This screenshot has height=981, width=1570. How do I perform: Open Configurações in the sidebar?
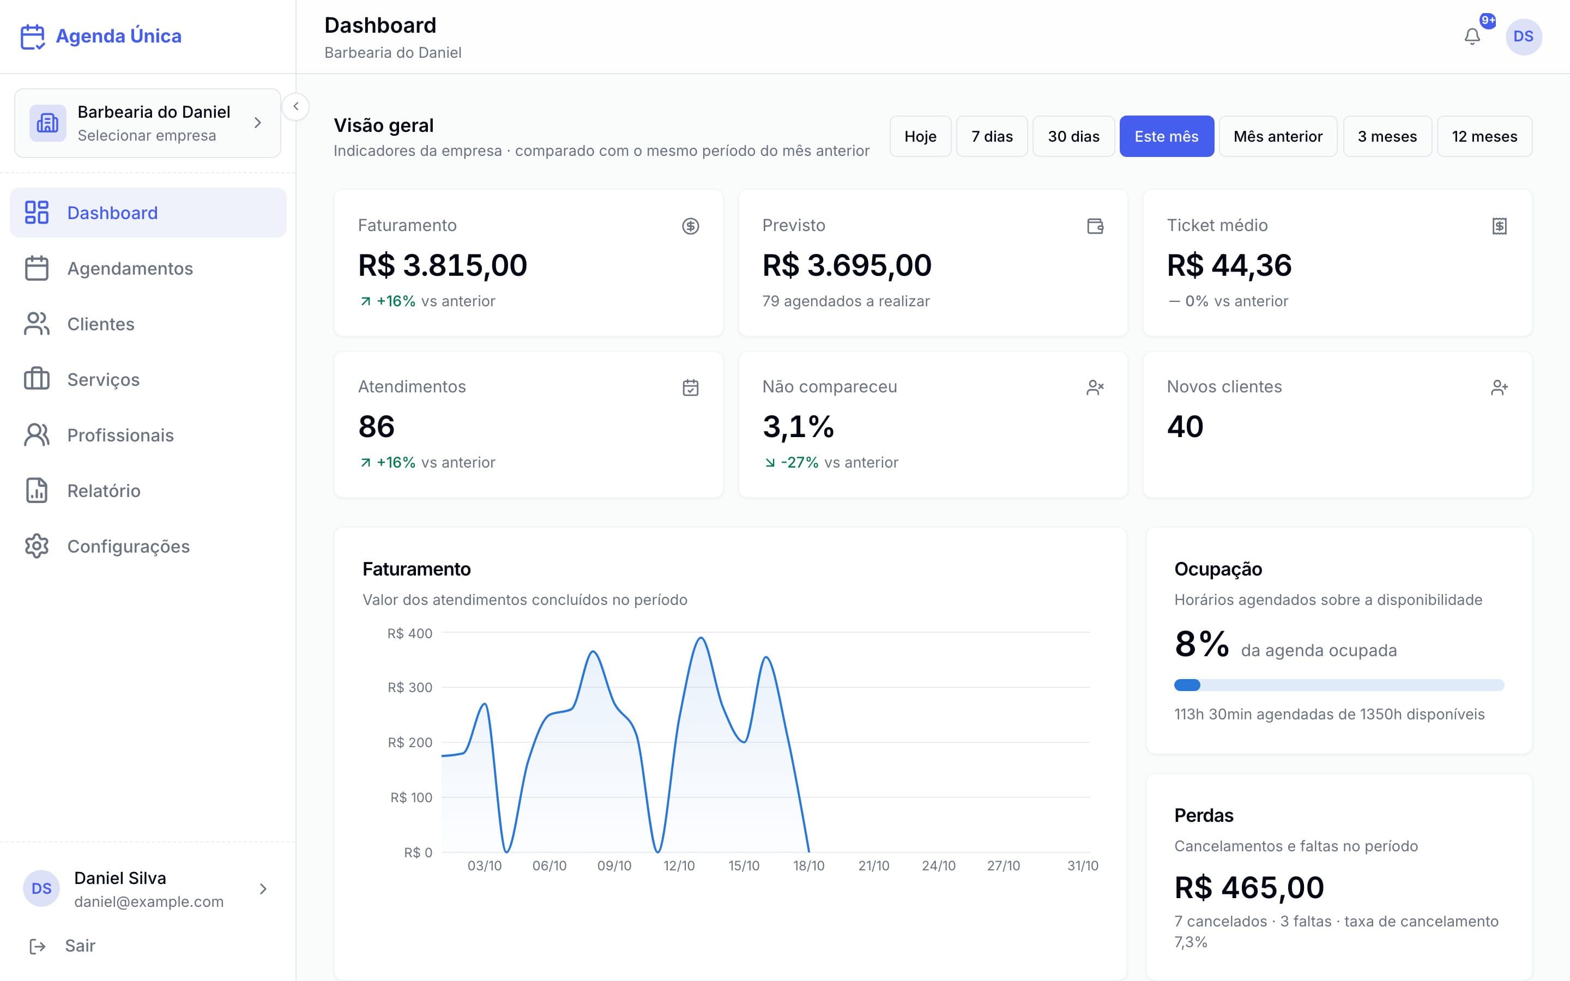pos(148,546)
